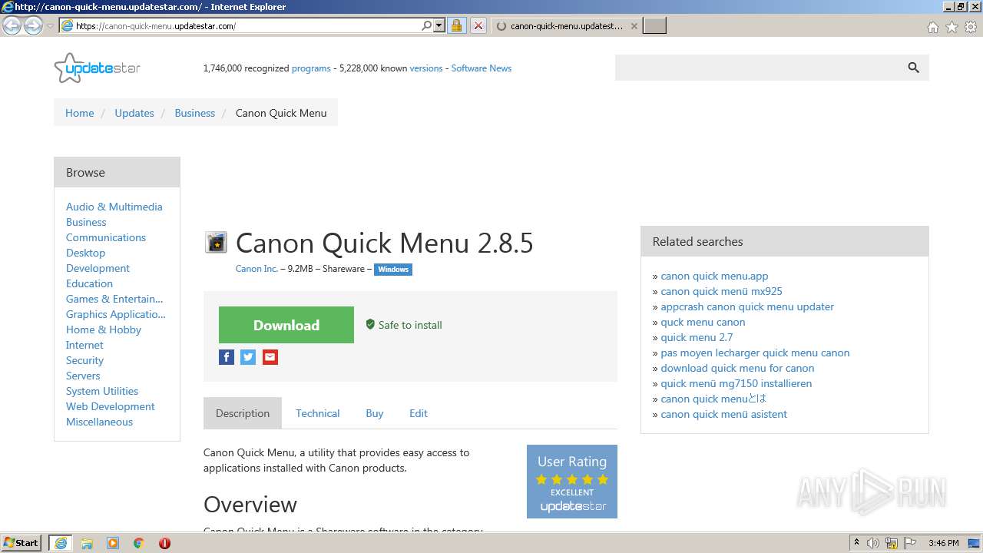Click the browser Back arrow
The height and width of the screenshot is (553, 983).
point(12,26)
